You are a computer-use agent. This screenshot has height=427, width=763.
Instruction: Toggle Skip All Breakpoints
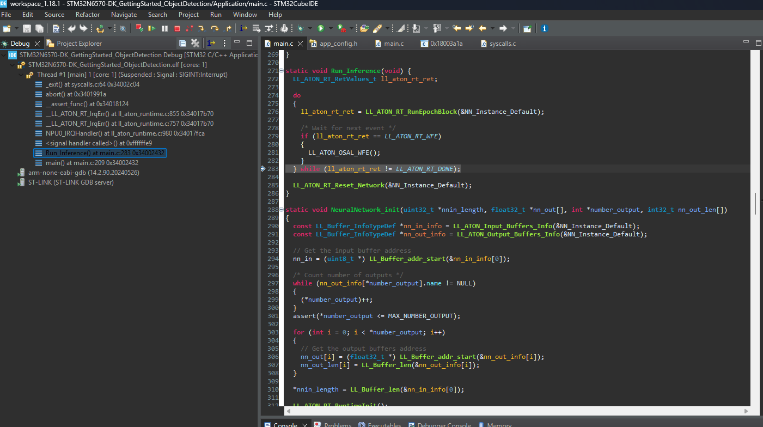click(123, 28)
